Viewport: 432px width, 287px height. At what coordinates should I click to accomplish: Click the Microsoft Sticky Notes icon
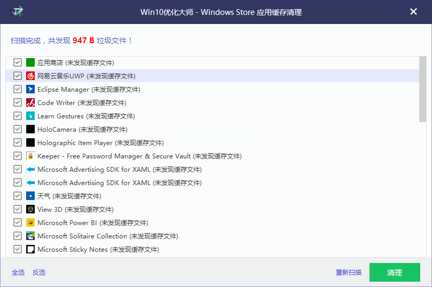pos(30,249)
